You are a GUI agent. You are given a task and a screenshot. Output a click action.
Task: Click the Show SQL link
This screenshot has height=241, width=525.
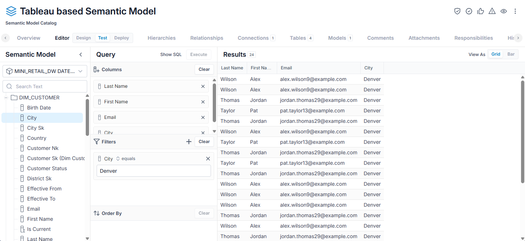pyautogui.click(x=171, y=55)
